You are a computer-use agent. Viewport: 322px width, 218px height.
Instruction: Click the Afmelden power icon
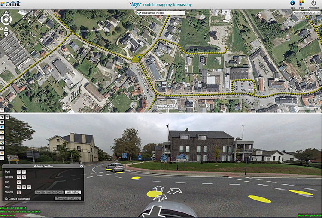pyautogui.click(x=314, y=3)
